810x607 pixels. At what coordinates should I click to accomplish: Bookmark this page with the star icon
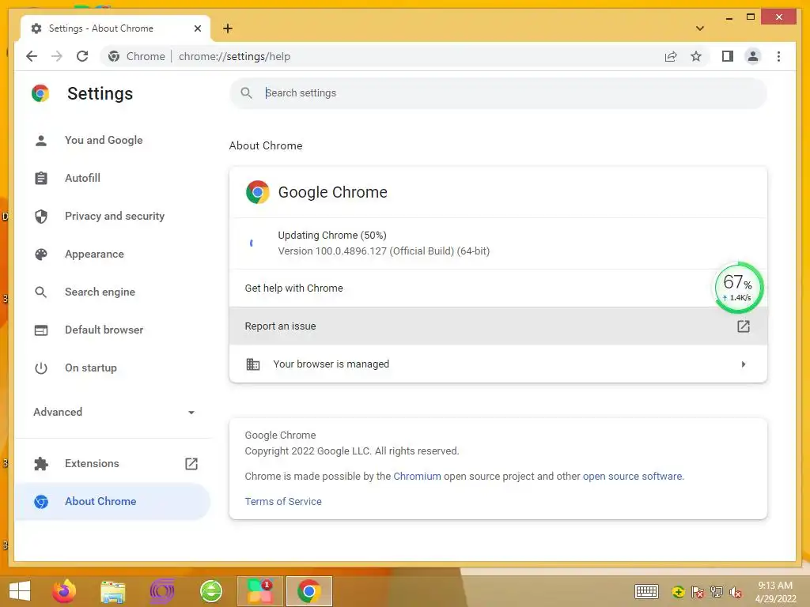696,56
